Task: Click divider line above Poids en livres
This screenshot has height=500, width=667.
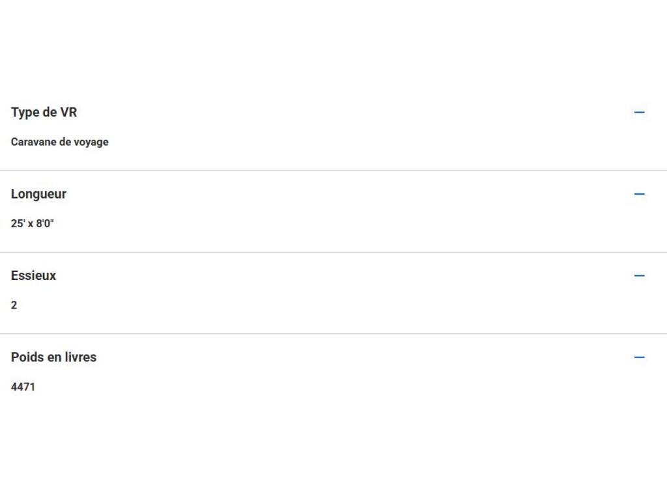Action: pos(333,334)
